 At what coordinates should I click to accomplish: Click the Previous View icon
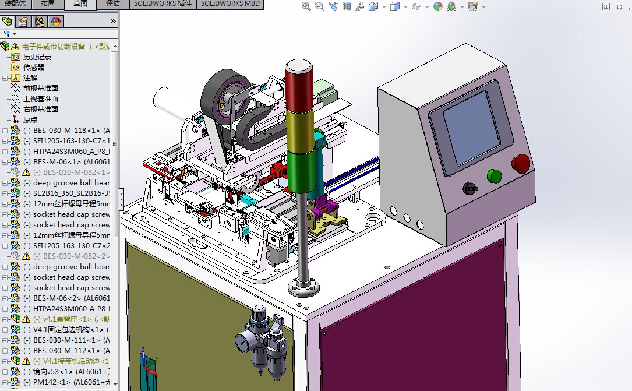click(x=333, y=6)
